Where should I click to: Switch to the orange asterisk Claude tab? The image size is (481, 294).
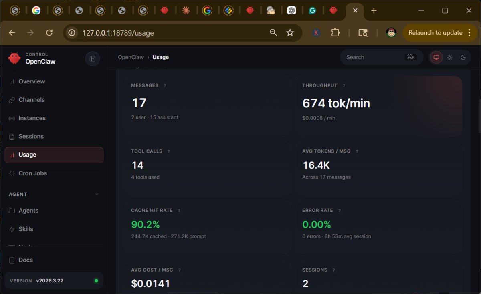186,11
